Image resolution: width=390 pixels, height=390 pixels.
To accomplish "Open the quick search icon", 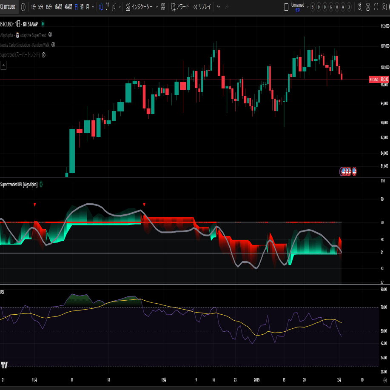I will pos(359,7).
